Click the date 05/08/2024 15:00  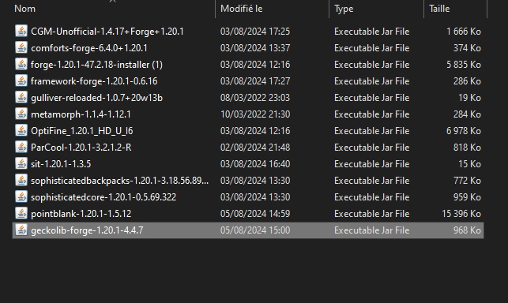255,230
